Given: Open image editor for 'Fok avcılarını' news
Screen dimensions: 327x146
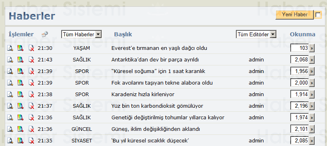Looking at the screenshot, I should pos(20,83).
